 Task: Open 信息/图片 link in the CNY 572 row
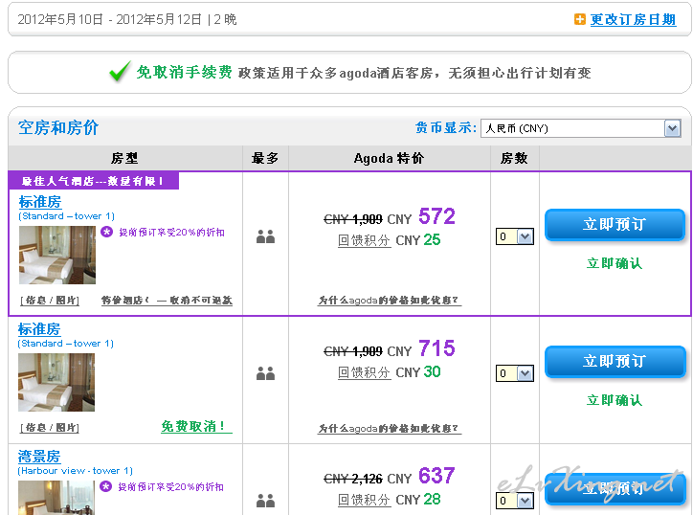(50, 301)
